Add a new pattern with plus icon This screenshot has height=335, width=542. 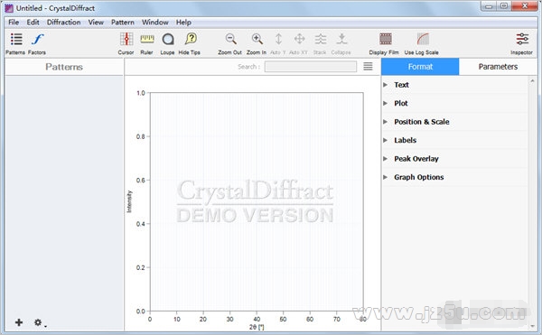tap(19, 322)
